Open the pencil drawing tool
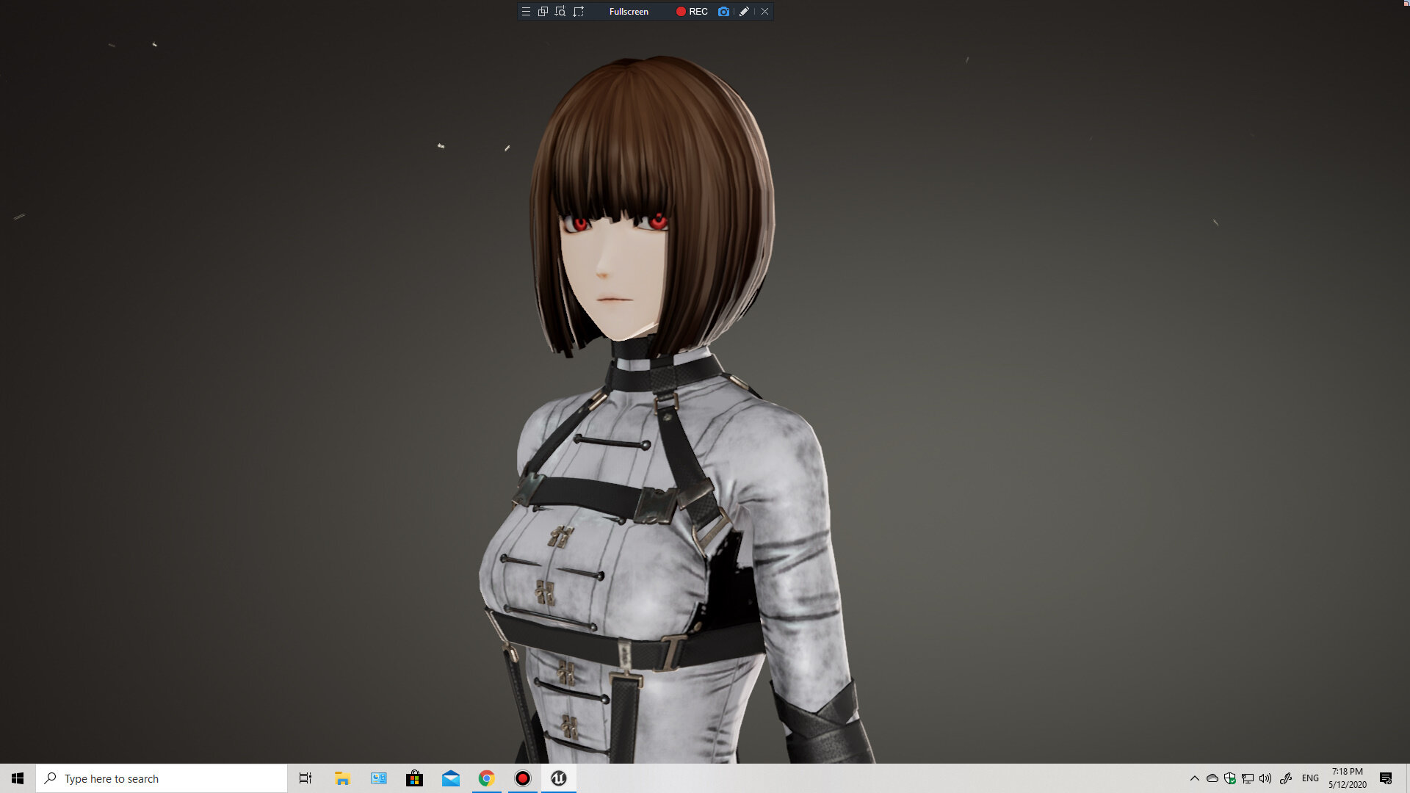The width and height of the screenshot is (1410, 793). (x=744, y=12)
